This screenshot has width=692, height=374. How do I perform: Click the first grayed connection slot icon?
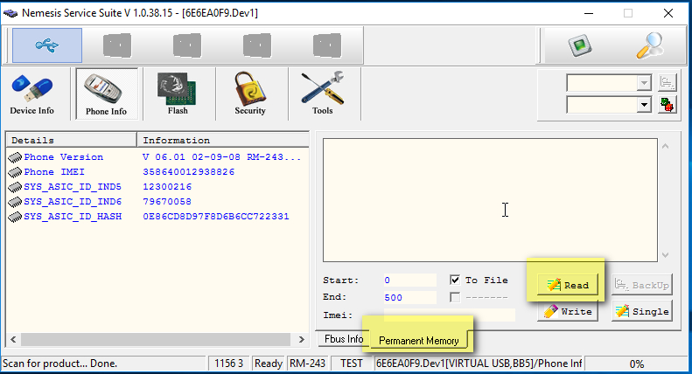pyautogui.click(x=117, y=45)
